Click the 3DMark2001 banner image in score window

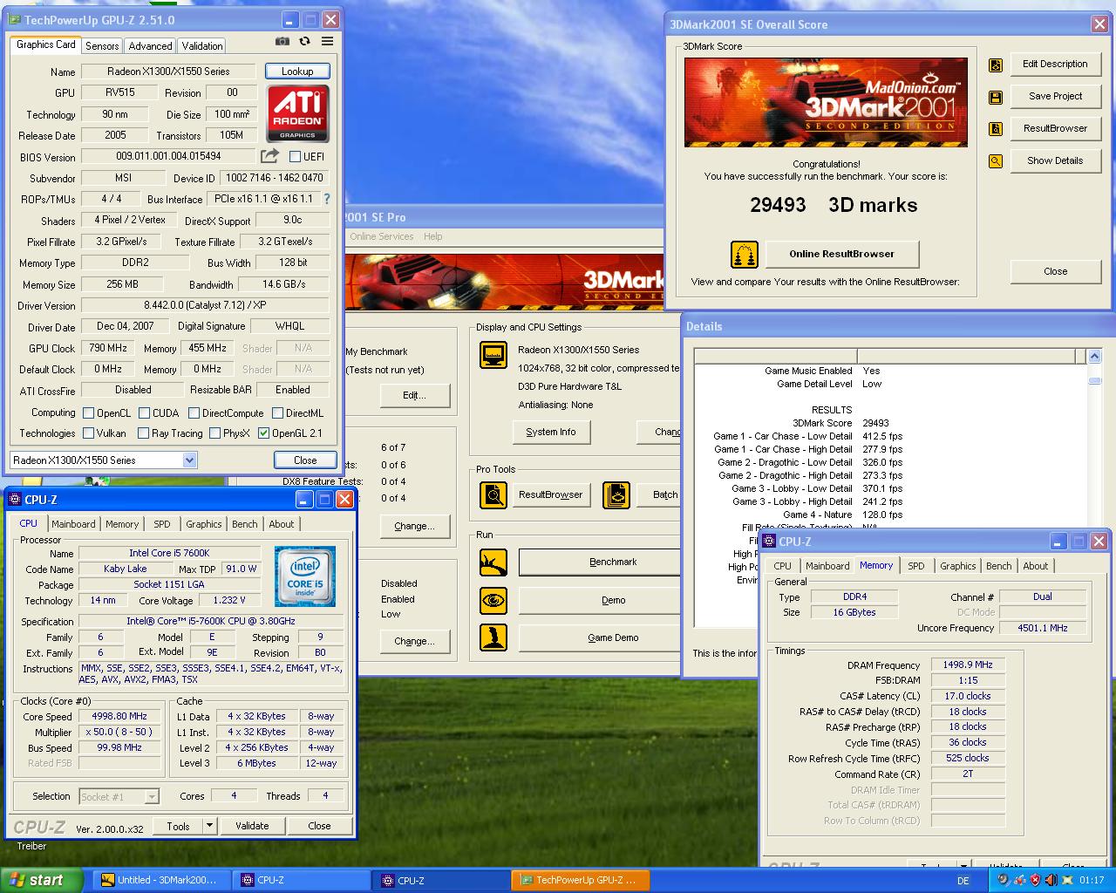[x=826, y=102]
